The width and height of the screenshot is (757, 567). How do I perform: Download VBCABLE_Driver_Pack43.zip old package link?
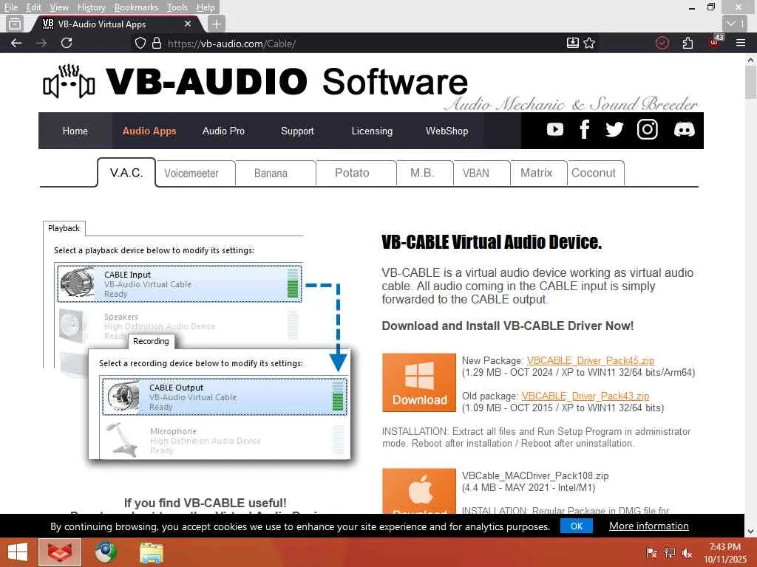point(585,396)
